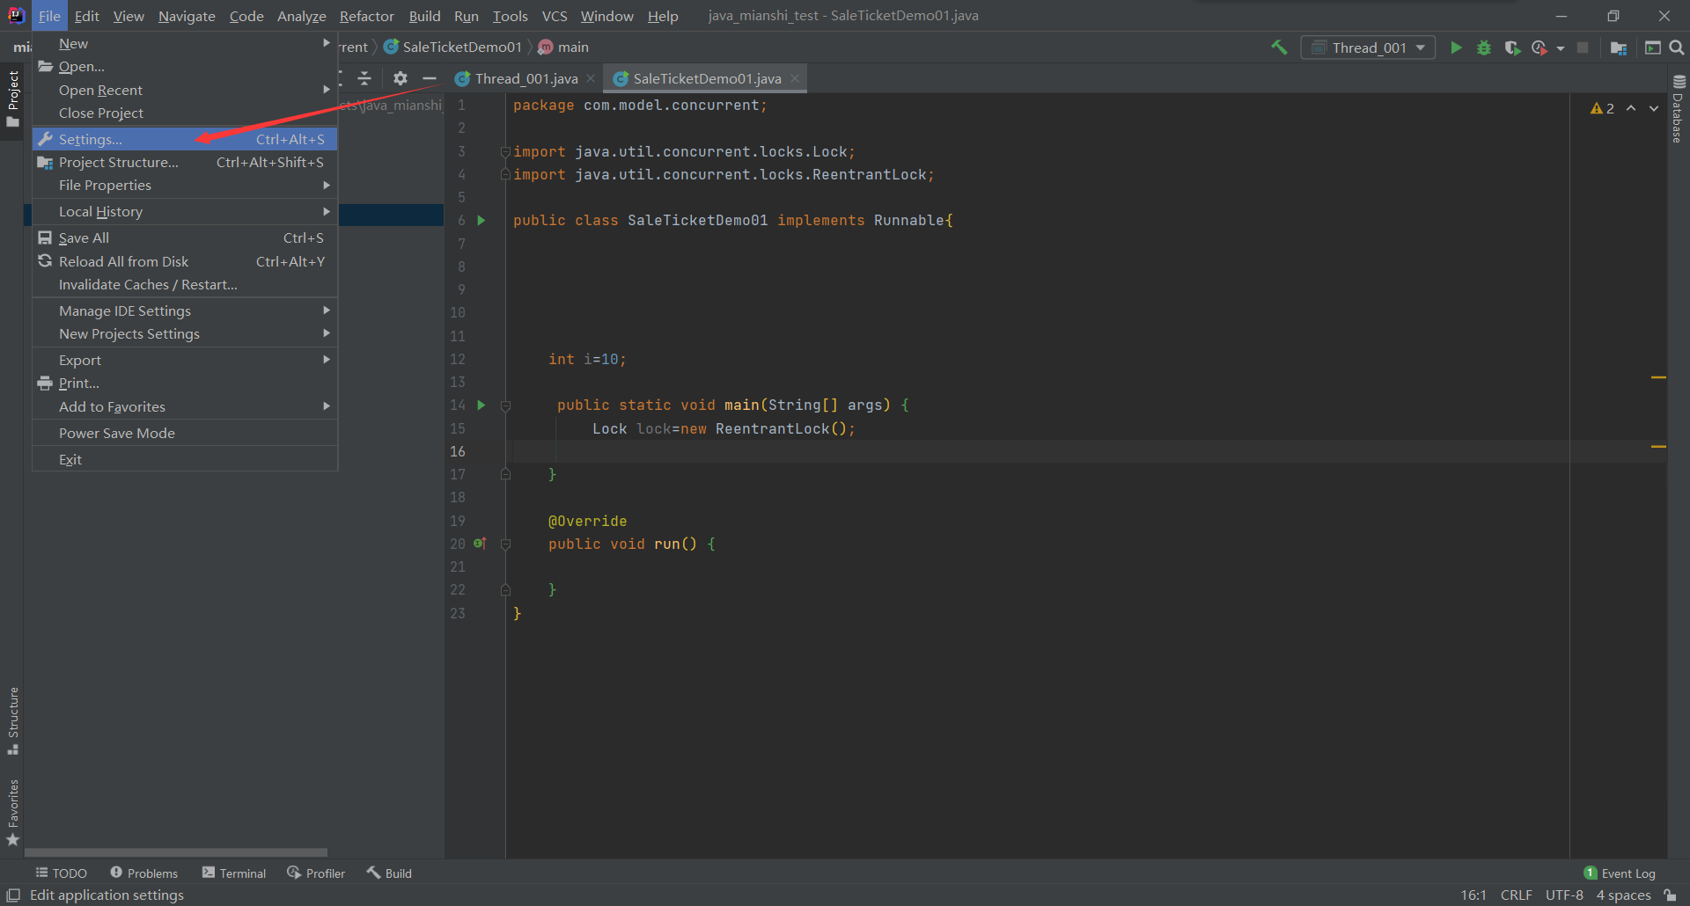Run with Coverage using the shield icon
The width and height of the screenshot is (1690, 906).
[x=1512, y=47]
